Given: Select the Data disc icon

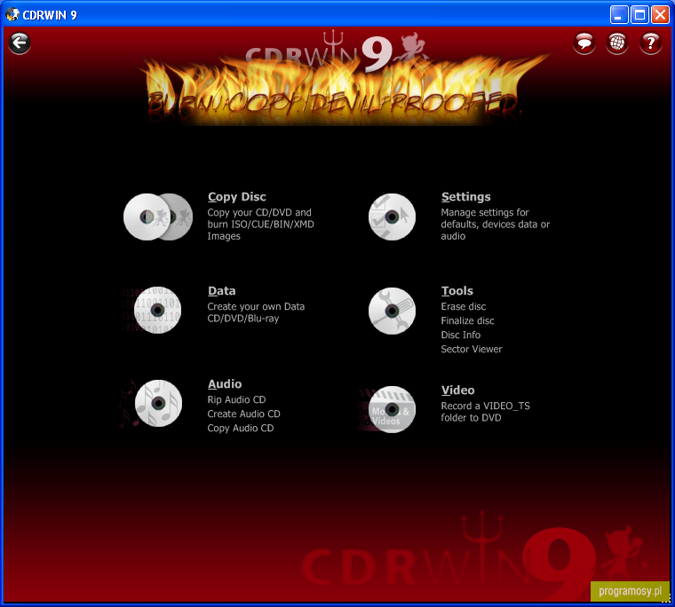Looking at the screenshot, I should point(157,310).
